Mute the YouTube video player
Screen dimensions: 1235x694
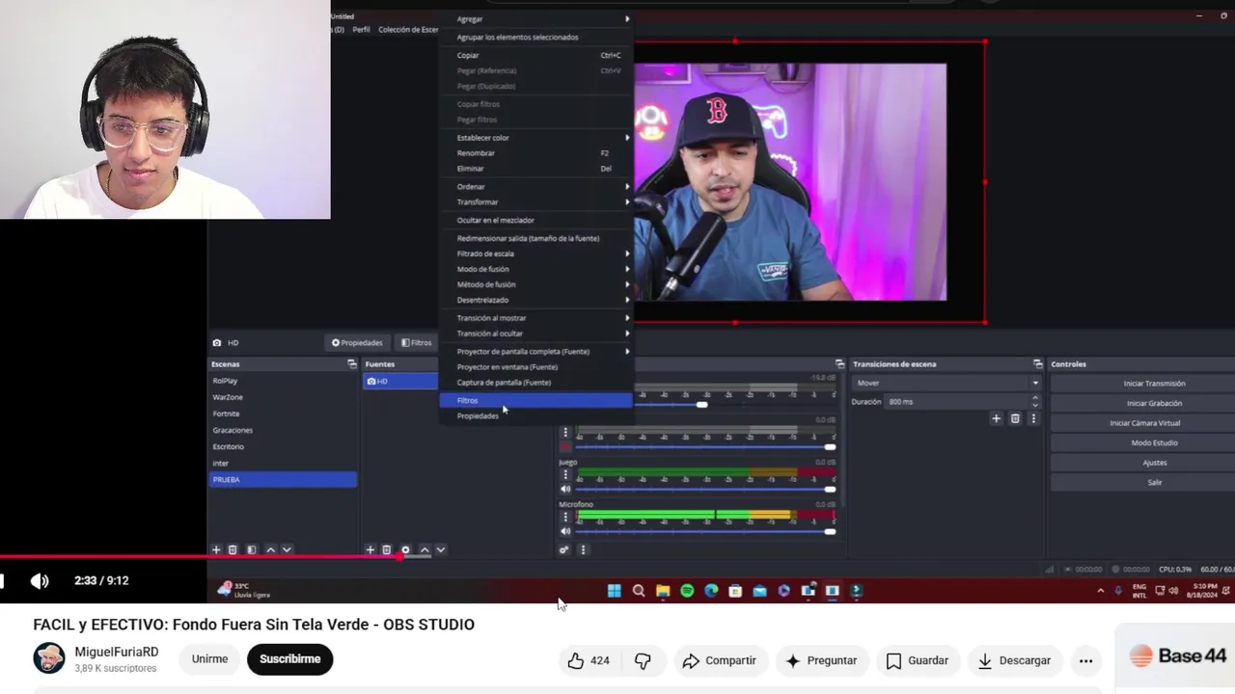click(40, 580)
